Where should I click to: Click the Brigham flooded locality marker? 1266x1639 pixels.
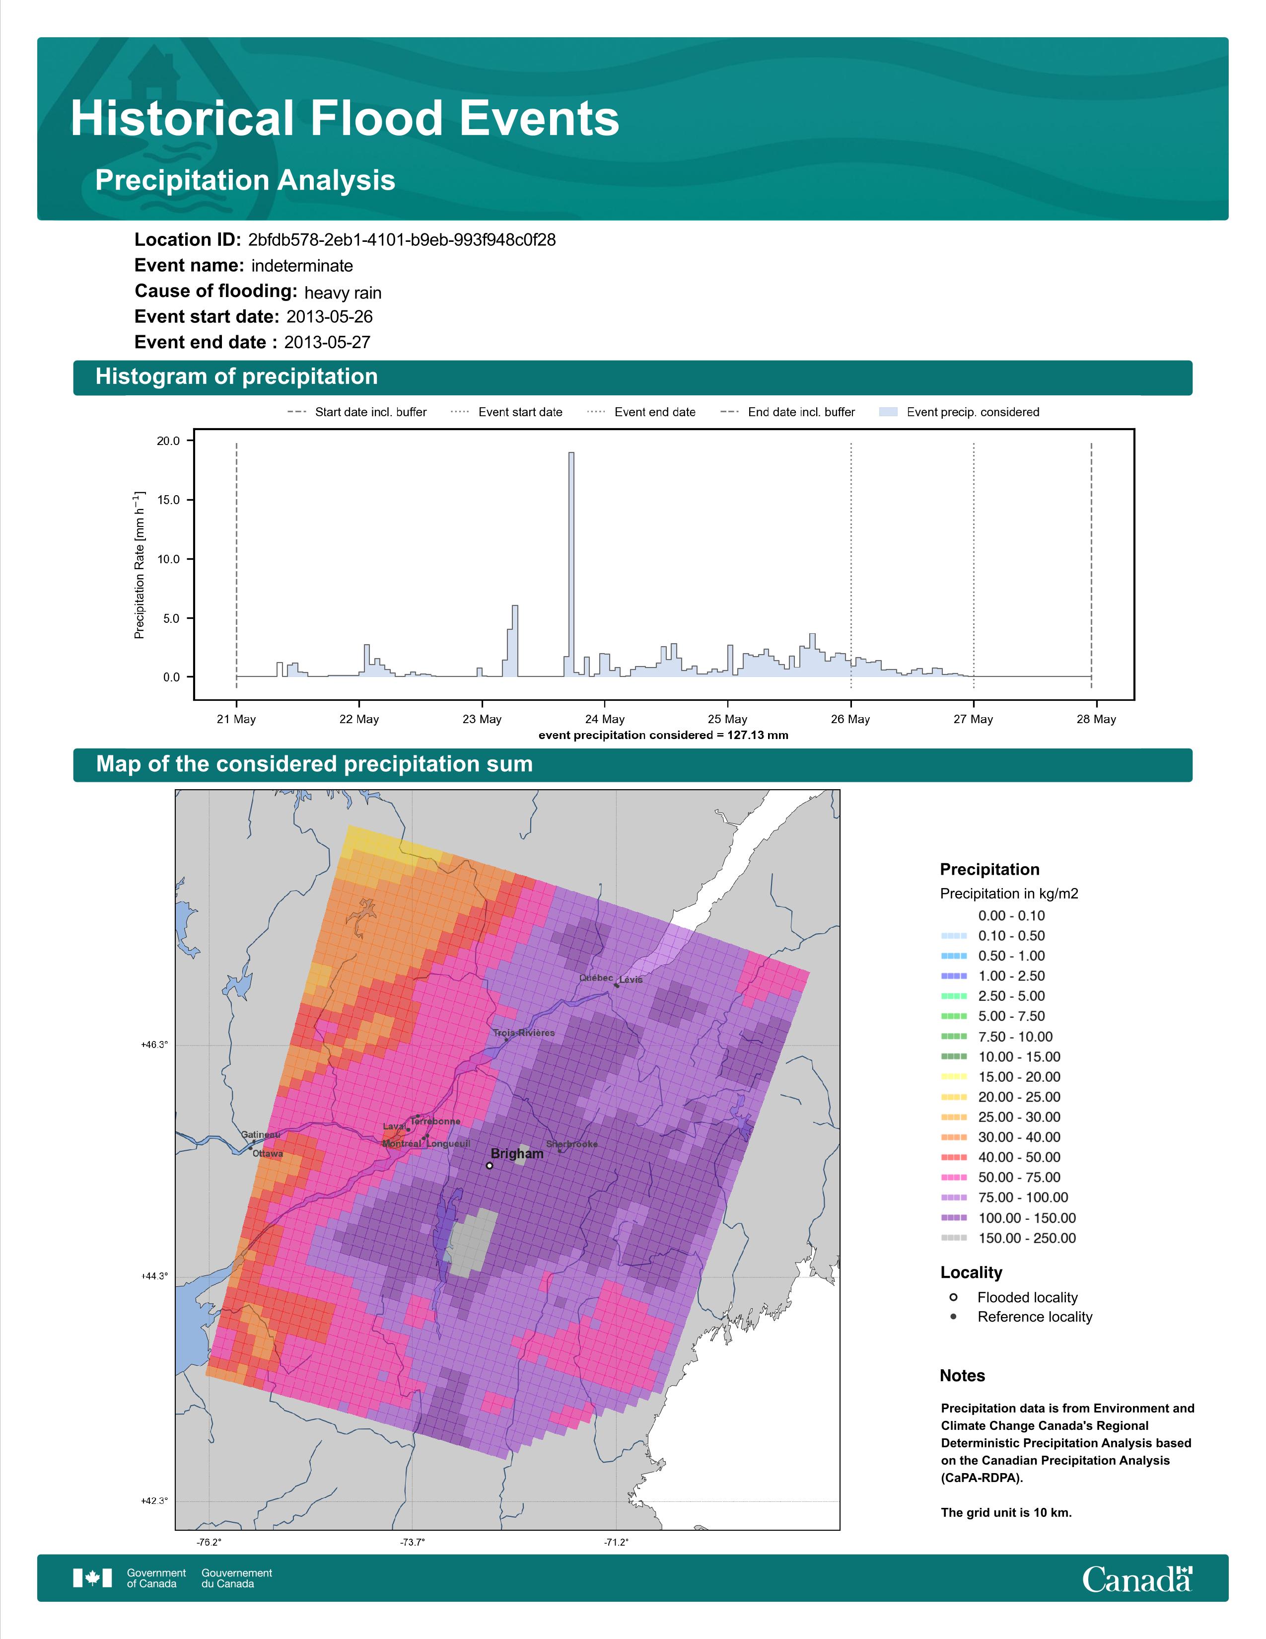pyautogui.click(x=489, y=1166)
